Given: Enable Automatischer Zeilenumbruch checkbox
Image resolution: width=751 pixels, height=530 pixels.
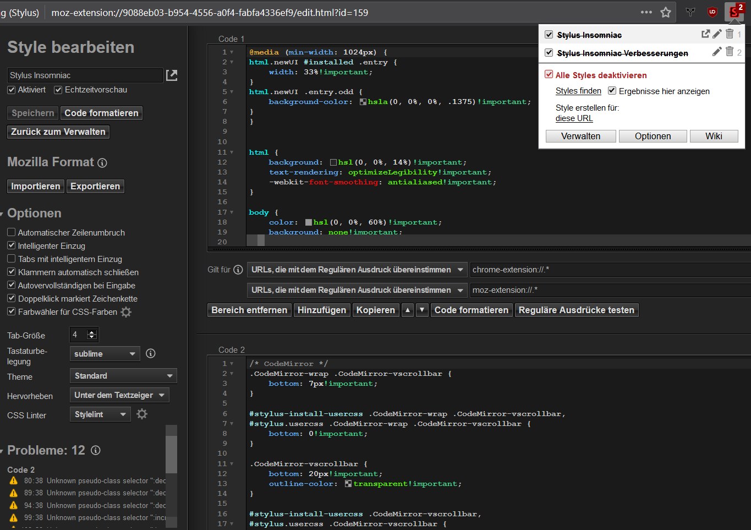Looking at the screenshot, I should [x=11, y=232].
